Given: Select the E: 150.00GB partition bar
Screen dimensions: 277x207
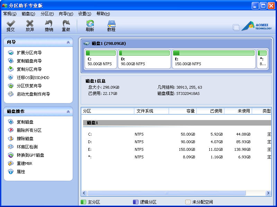Looking at the screenshot, I should 214,59.
